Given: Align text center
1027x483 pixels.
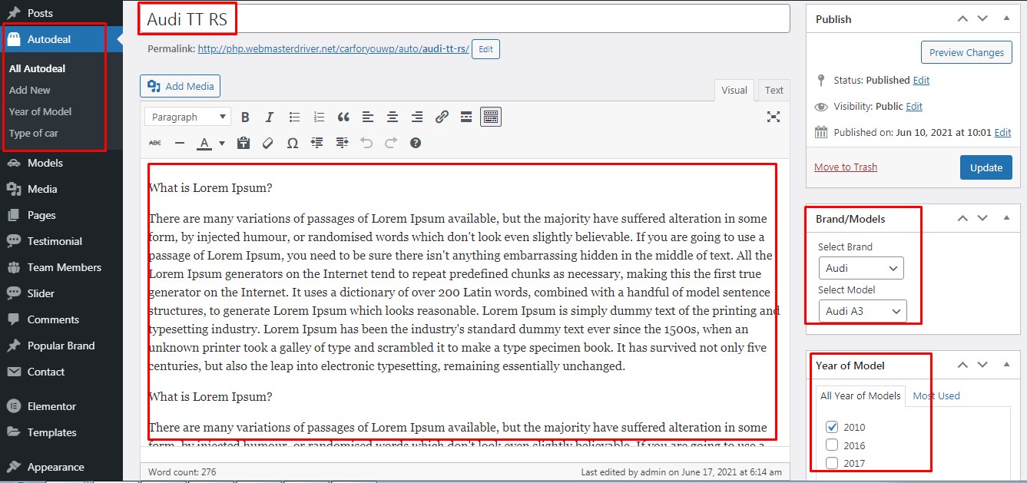Looking at the screenshot, I should point(393,117).
